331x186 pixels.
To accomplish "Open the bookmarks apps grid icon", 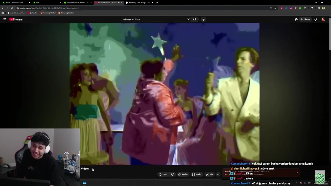I will [x=3, y=13].
